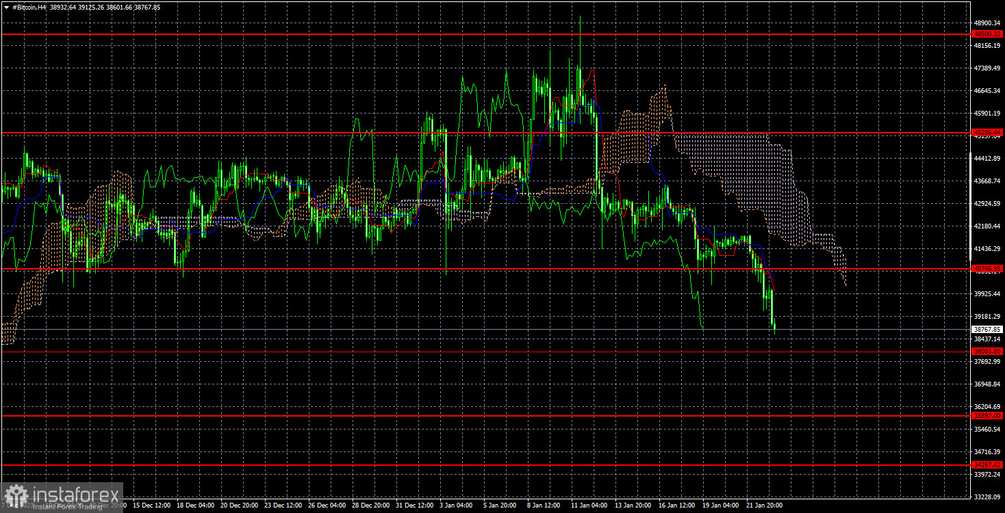Viewport: 1005px width, 513px height.
Task: Click the 16 Jan 12:00 time axis label
Action: 677,505
